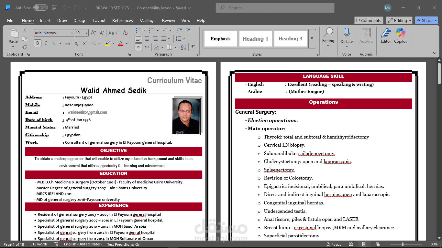This screenshot has width=442, height=248.
Task: Toggle Underline formatting
Action: coord(54,43)
